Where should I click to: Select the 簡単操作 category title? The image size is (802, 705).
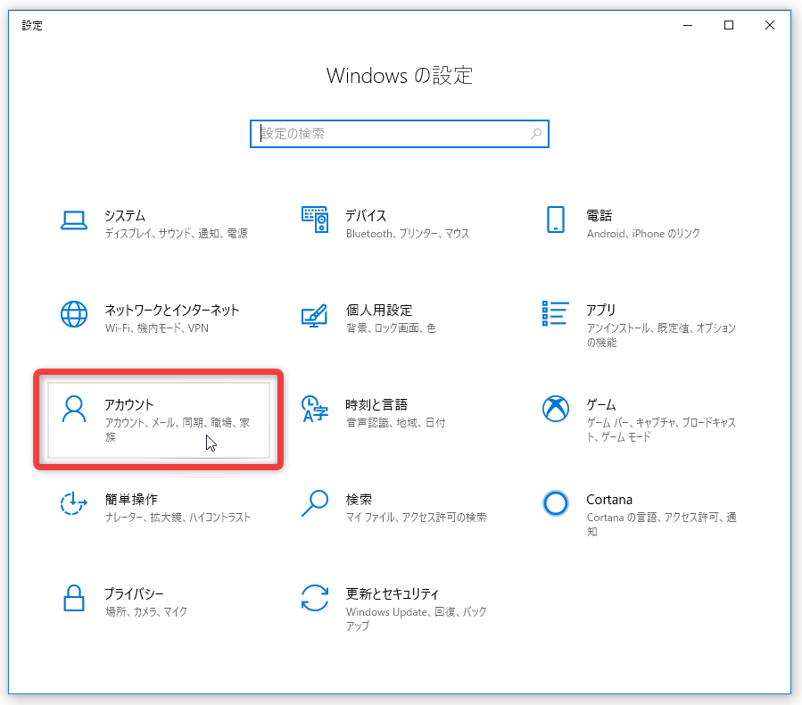click(x=131, y=500)
